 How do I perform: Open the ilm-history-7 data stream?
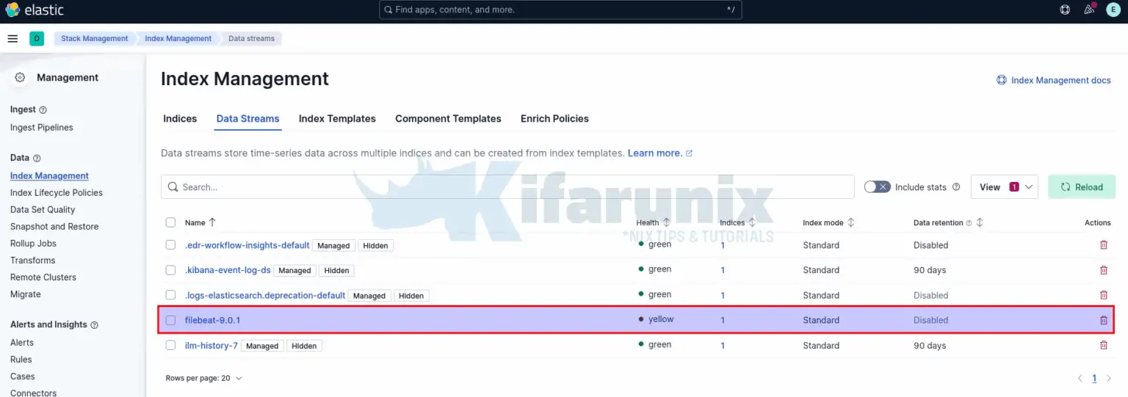[211, 345]
